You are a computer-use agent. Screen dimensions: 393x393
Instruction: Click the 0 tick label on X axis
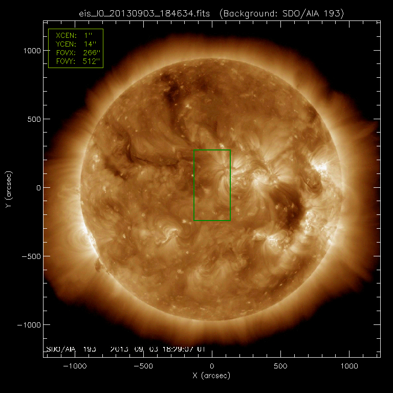[x=212, y=366]
